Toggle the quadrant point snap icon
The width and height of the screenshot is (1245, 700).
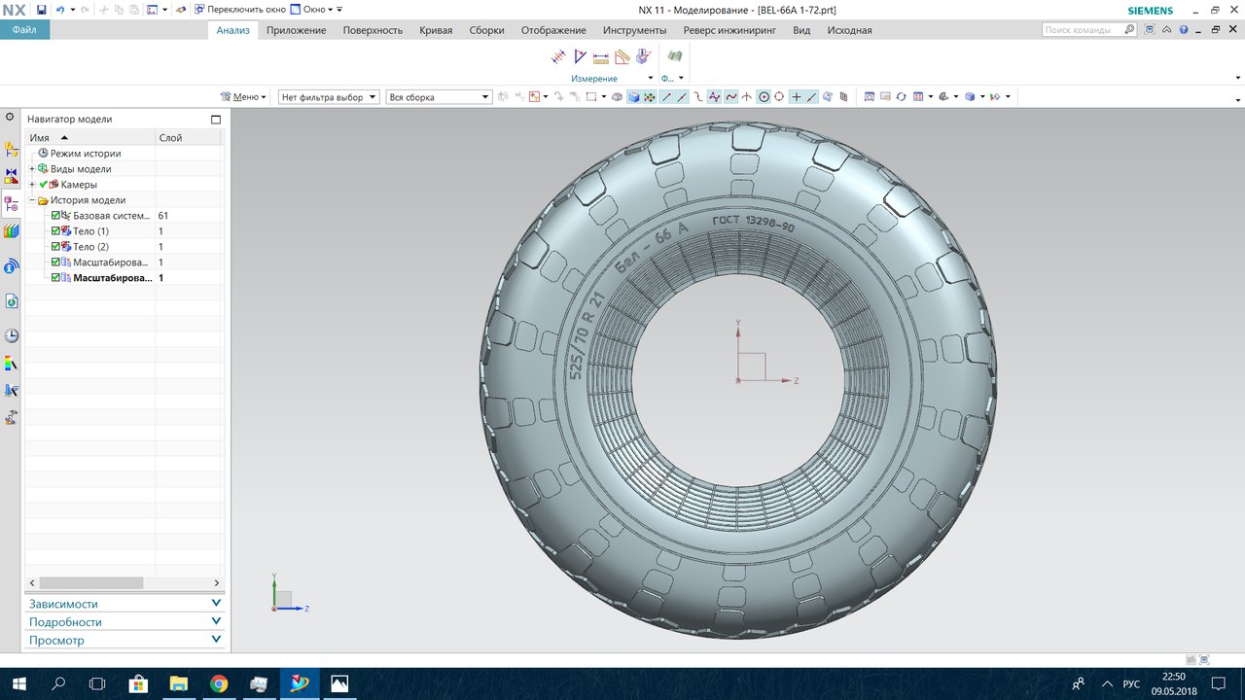pyautogui.click(x=779, y=97)
